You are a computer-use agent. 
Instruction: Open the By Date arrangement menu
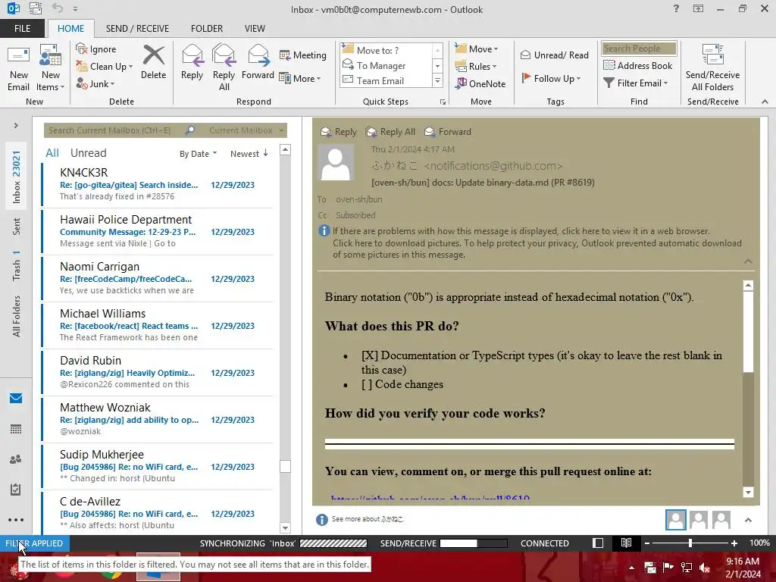tap(198, 154)
